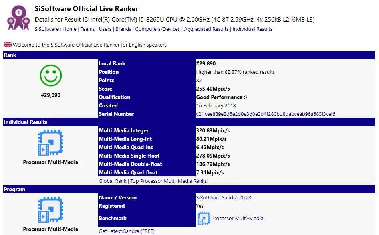Click the 7.31Mpix/s value

tap(210, 172)
